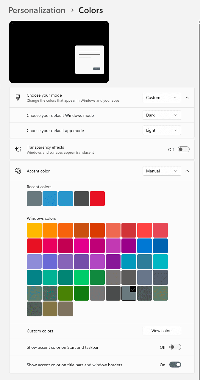Screen dimensions: 200x380
Task: Select the dark gray recent color swatch
Action: [82, 199]
